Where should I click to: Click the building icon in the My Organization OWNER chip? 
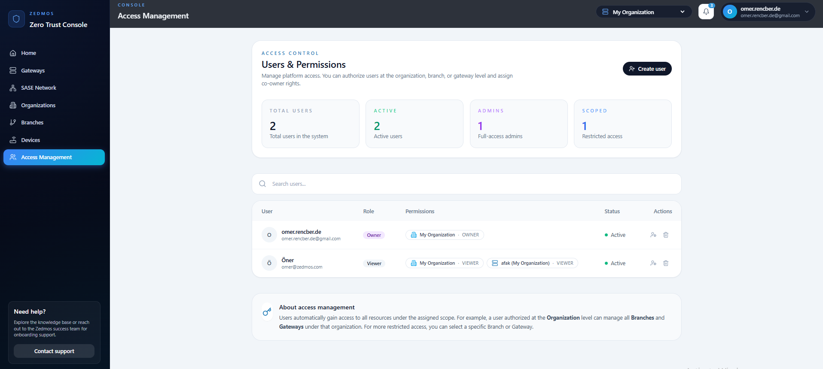[414, 235]
